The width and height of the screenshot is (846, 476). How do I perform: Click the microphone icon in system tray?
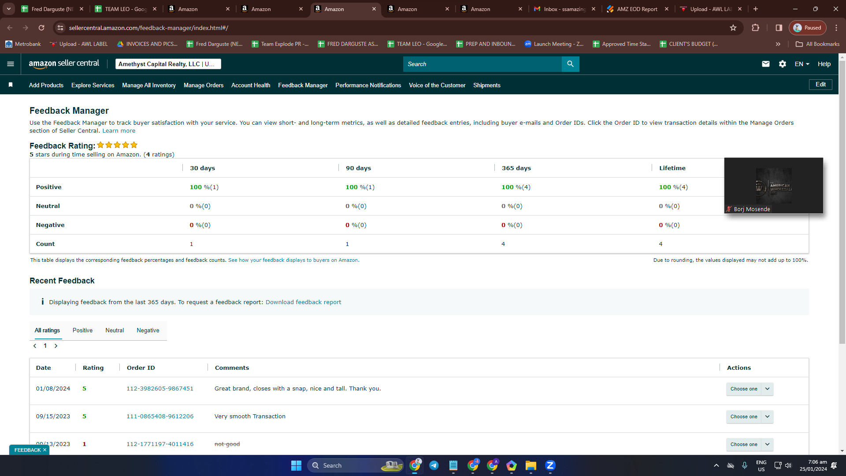(x=745, y=465)
